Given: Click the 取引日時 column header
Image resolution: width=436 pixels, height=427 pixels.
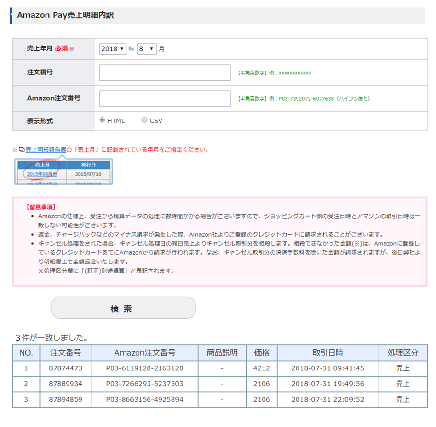Looking at the screenshot, I should click(328, 353).
